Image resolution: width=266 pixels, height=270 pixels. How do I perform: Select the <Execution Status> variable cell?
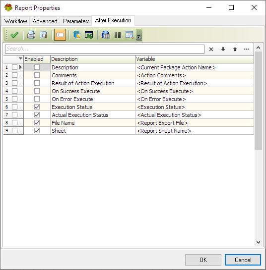click(x=195, y=107)
